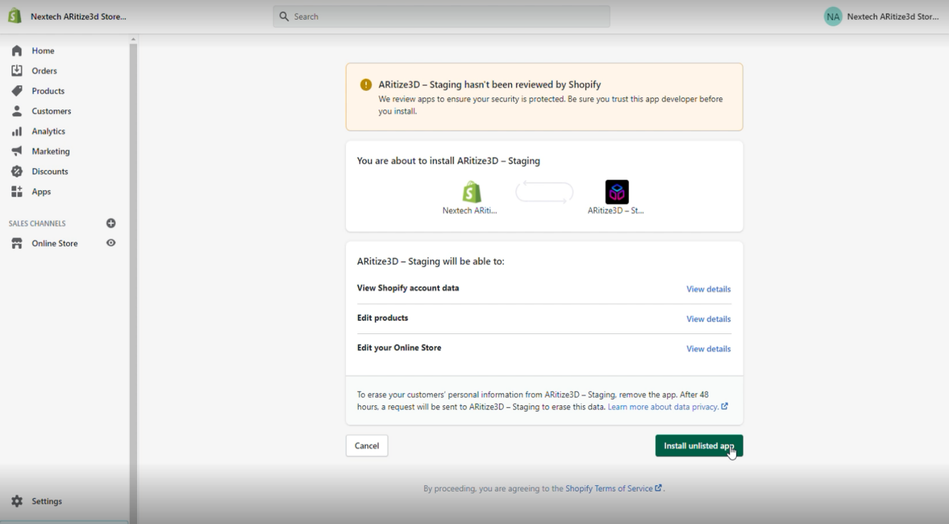The height and width of the screenshot is (524, 949).
Task: Click the store name in top left
Action: coord(79,17)
